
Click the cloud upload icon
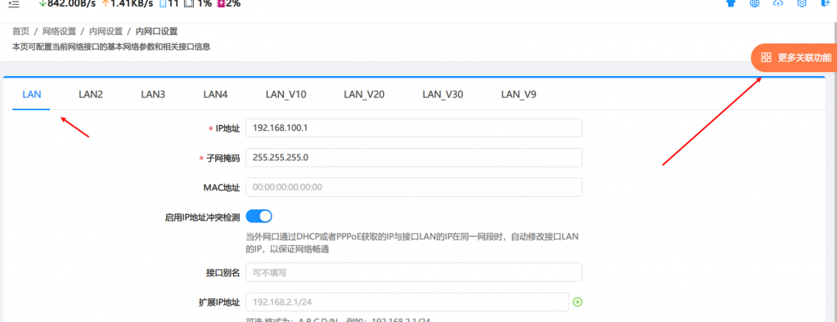[x=778, y=2]
